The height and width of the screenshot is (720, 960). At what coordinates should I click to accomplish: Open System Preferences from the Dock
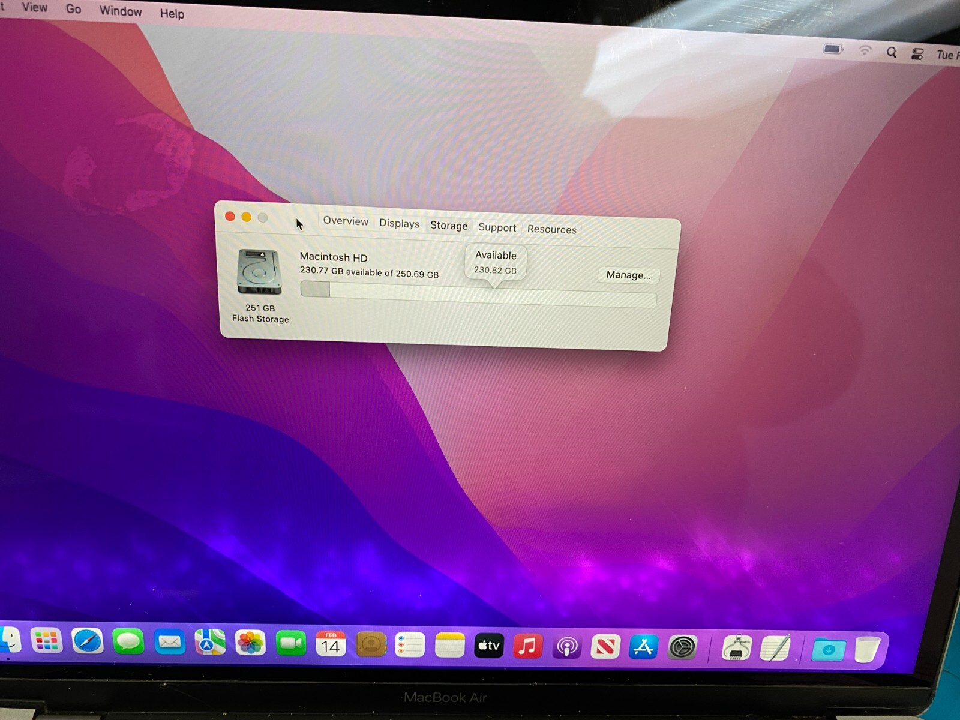tap(683, 648)
